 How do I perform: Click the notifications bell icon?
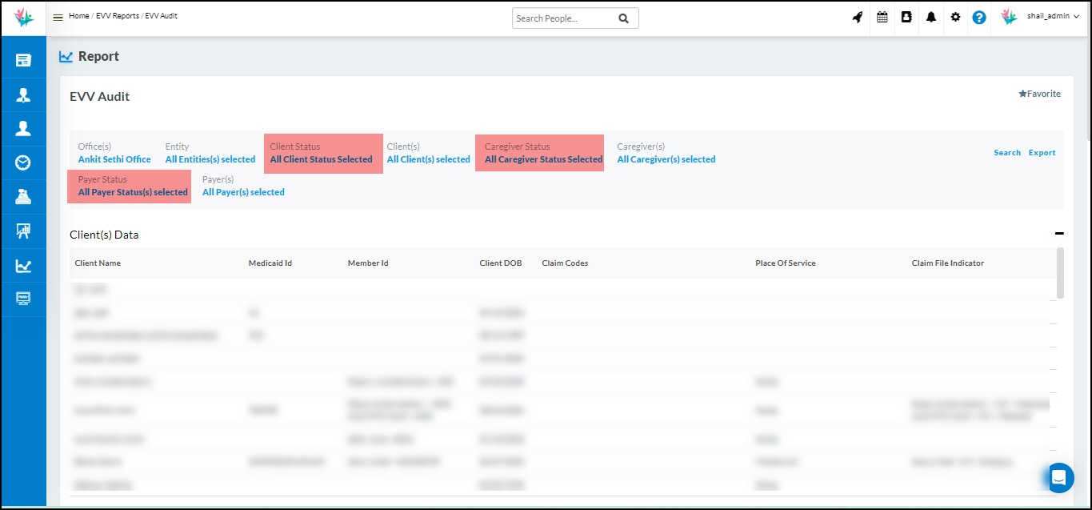[x=931, y=17]
